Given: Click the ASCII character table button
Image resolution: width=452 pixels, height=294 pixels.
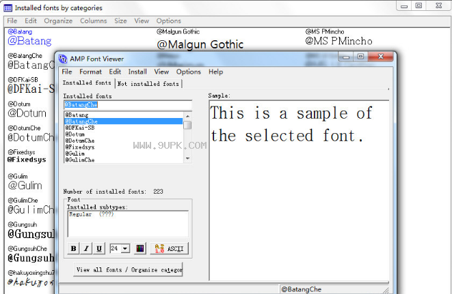Looking at the screenshot, I should 169,248.
